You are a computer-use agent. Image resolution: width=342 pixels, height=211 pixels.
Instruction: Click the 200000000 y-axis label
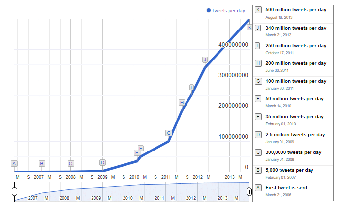pyautogui.click(x=233, y=106)
